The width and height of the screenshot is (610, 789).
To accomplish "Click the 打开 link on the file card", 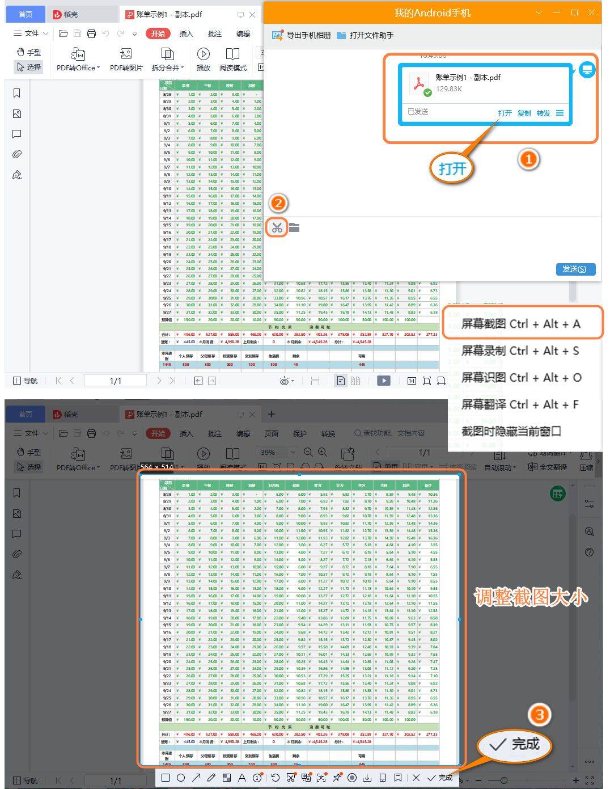I will point(505,113).
